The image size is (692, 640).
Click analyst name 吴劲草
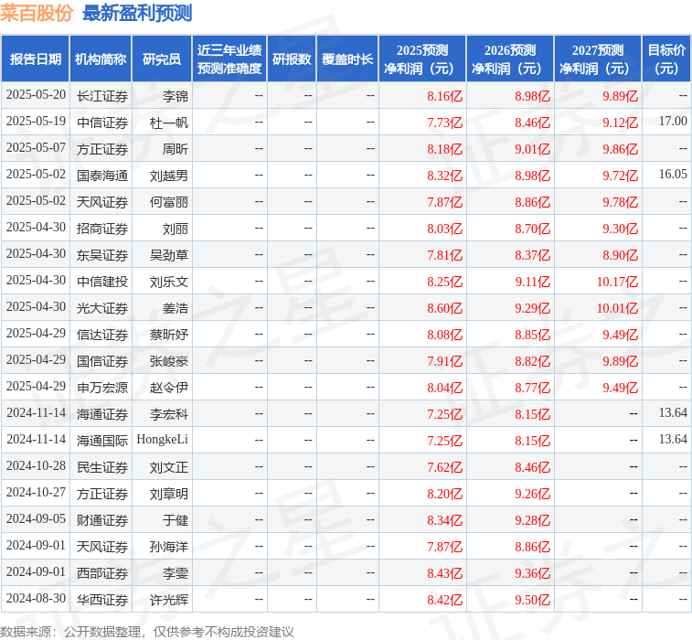point(169,255)
